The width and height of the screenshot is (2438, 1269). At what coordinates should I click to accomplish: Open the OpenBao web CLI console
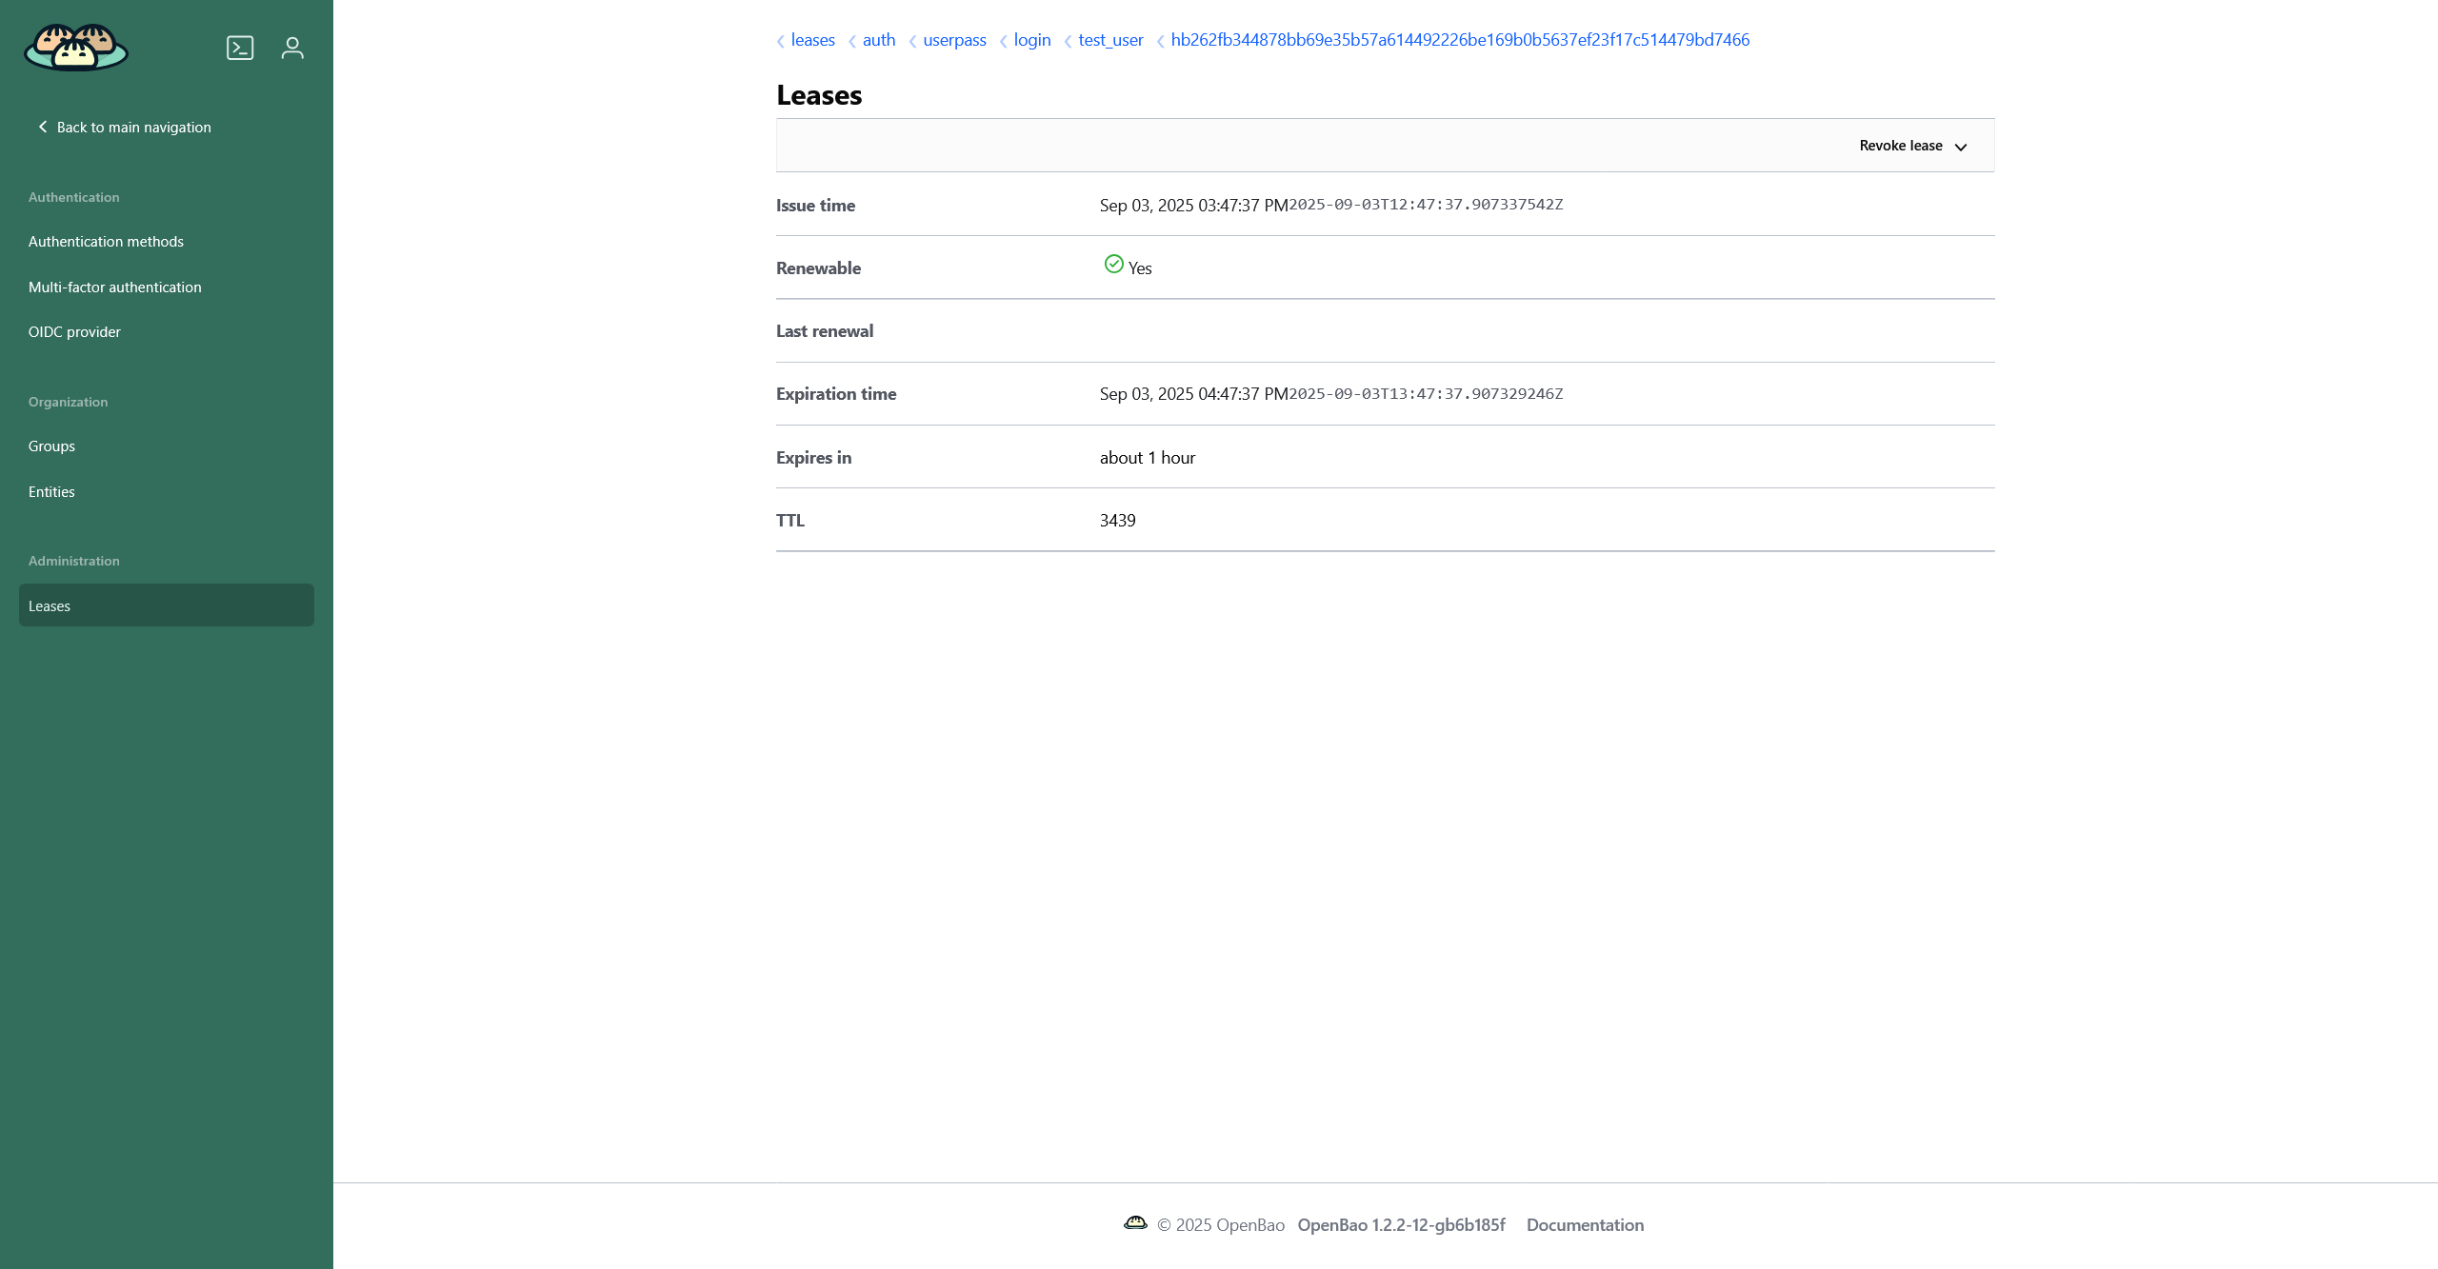[240, 47]
